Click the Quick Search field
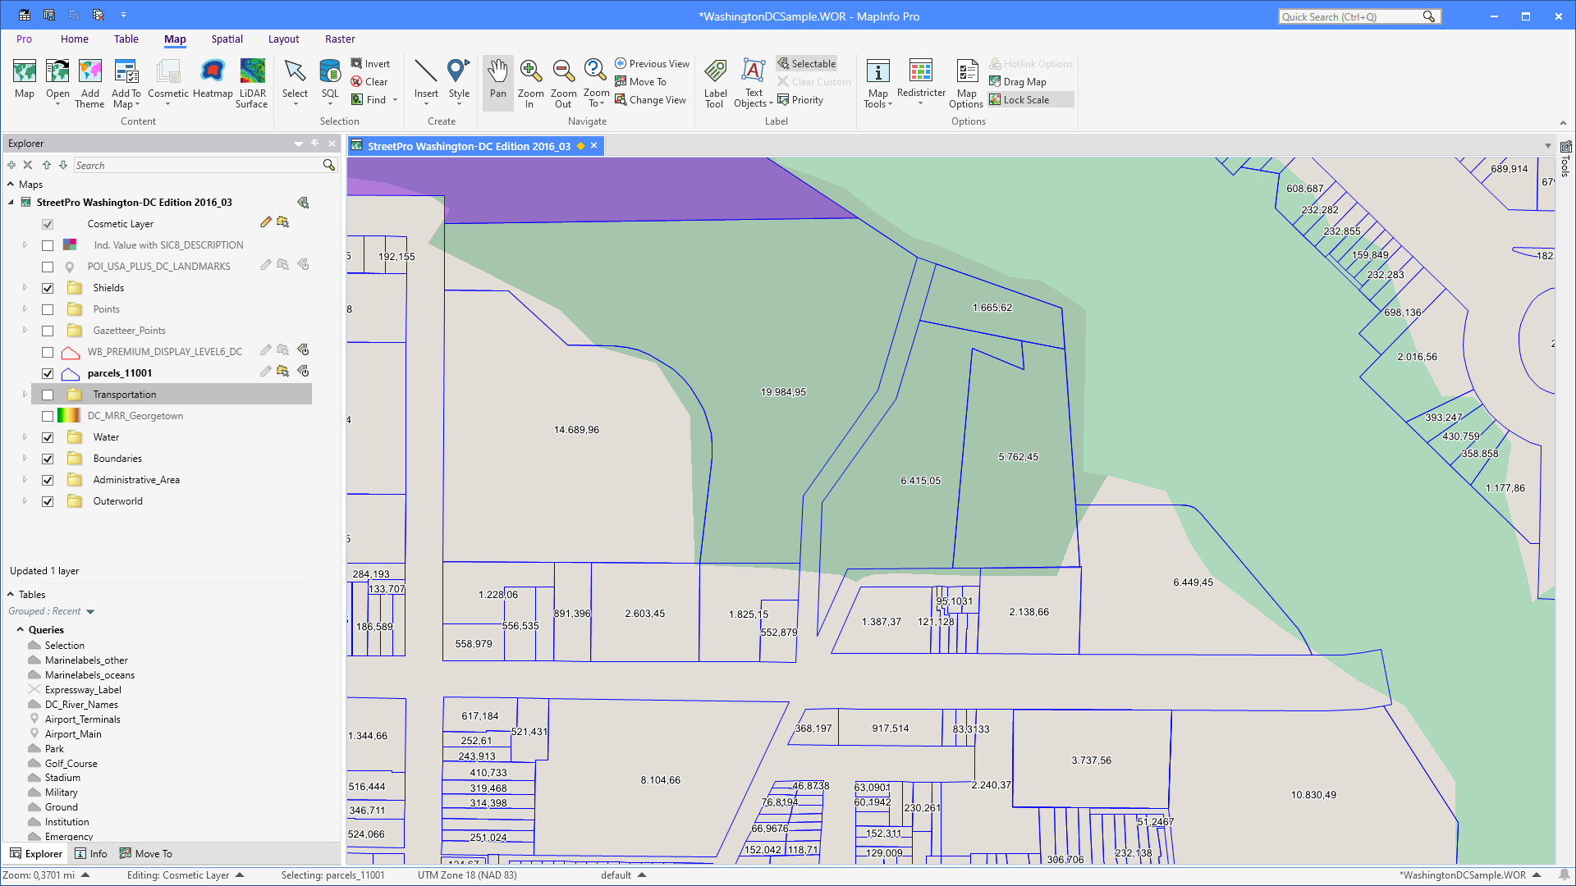Screen dimensions: 1576x886 [1354, 16]
